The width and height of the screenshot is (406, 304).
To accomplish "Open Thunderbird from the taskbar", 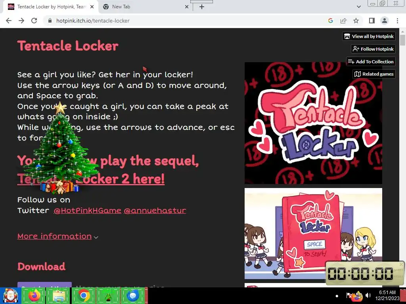I will [133, 295].
